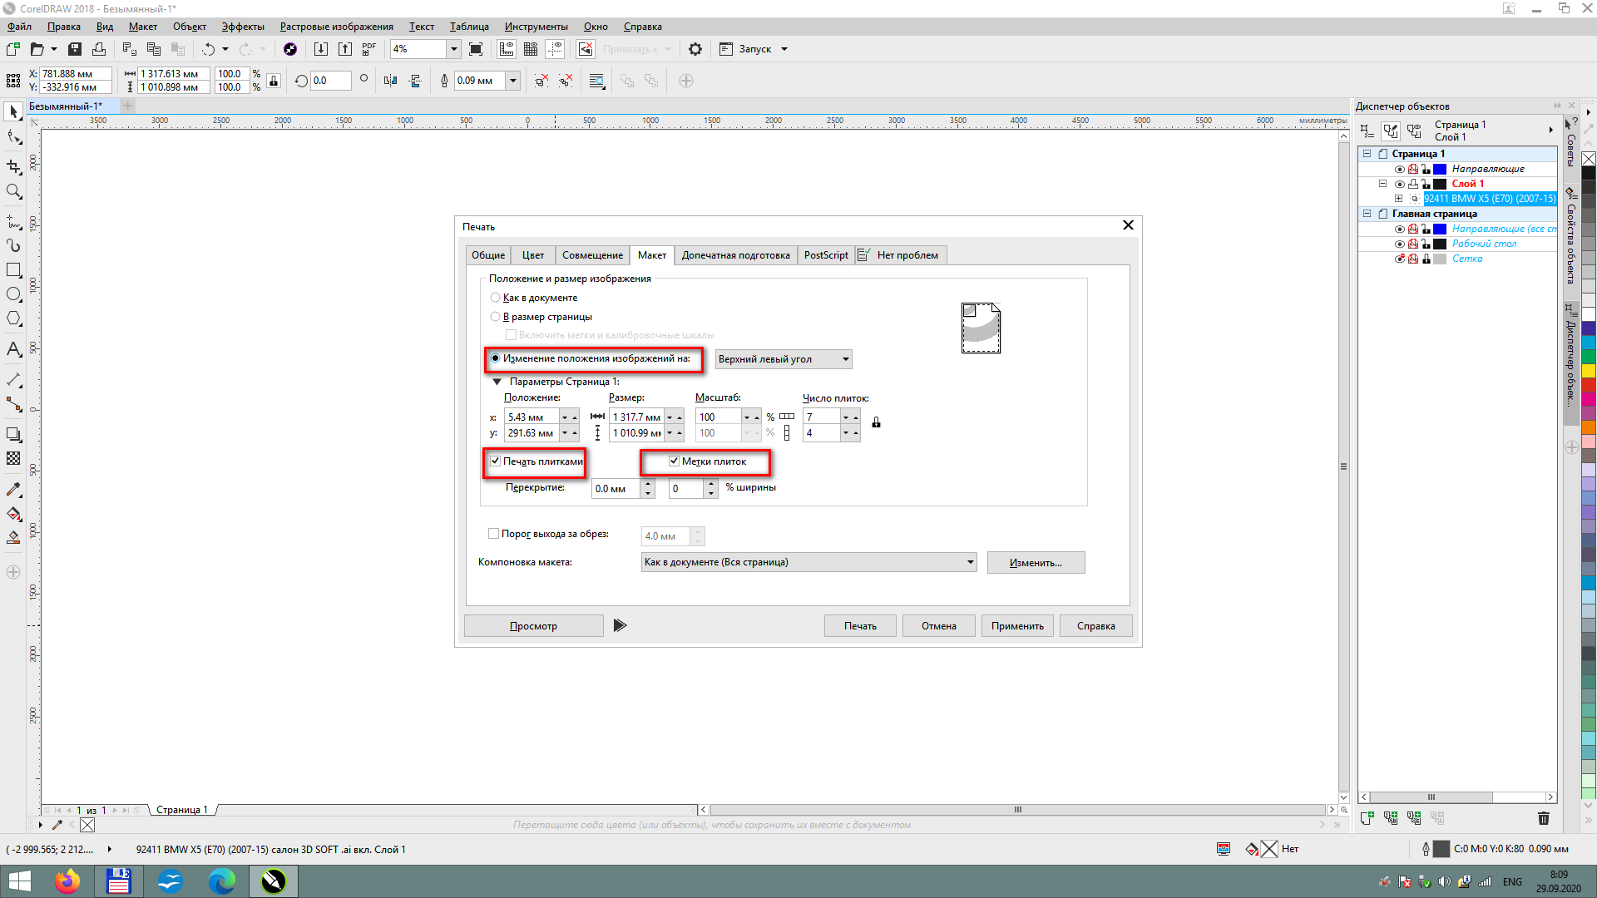Viewport: 1597px width, 898px height.
Task: Click the trash Delete icon in Object Manager
Action: pos(1544,818)
